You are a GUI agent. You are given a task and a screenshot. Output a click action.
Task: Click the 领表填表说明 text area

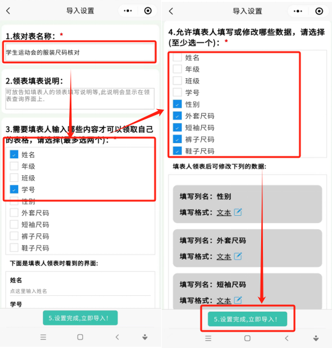(80, 99)
